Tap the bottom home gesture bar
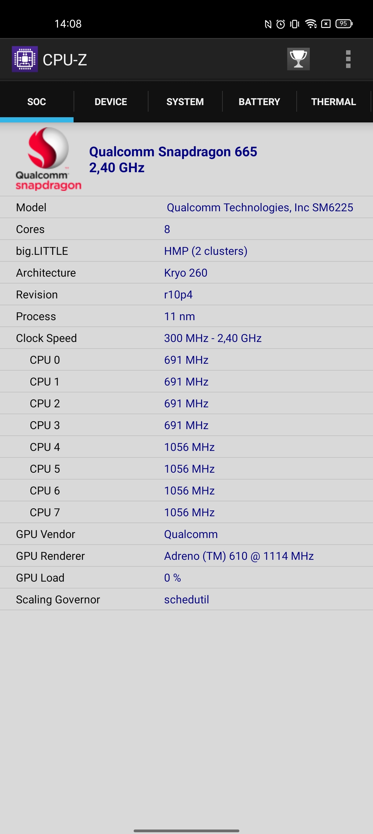 tap(186, 831)
